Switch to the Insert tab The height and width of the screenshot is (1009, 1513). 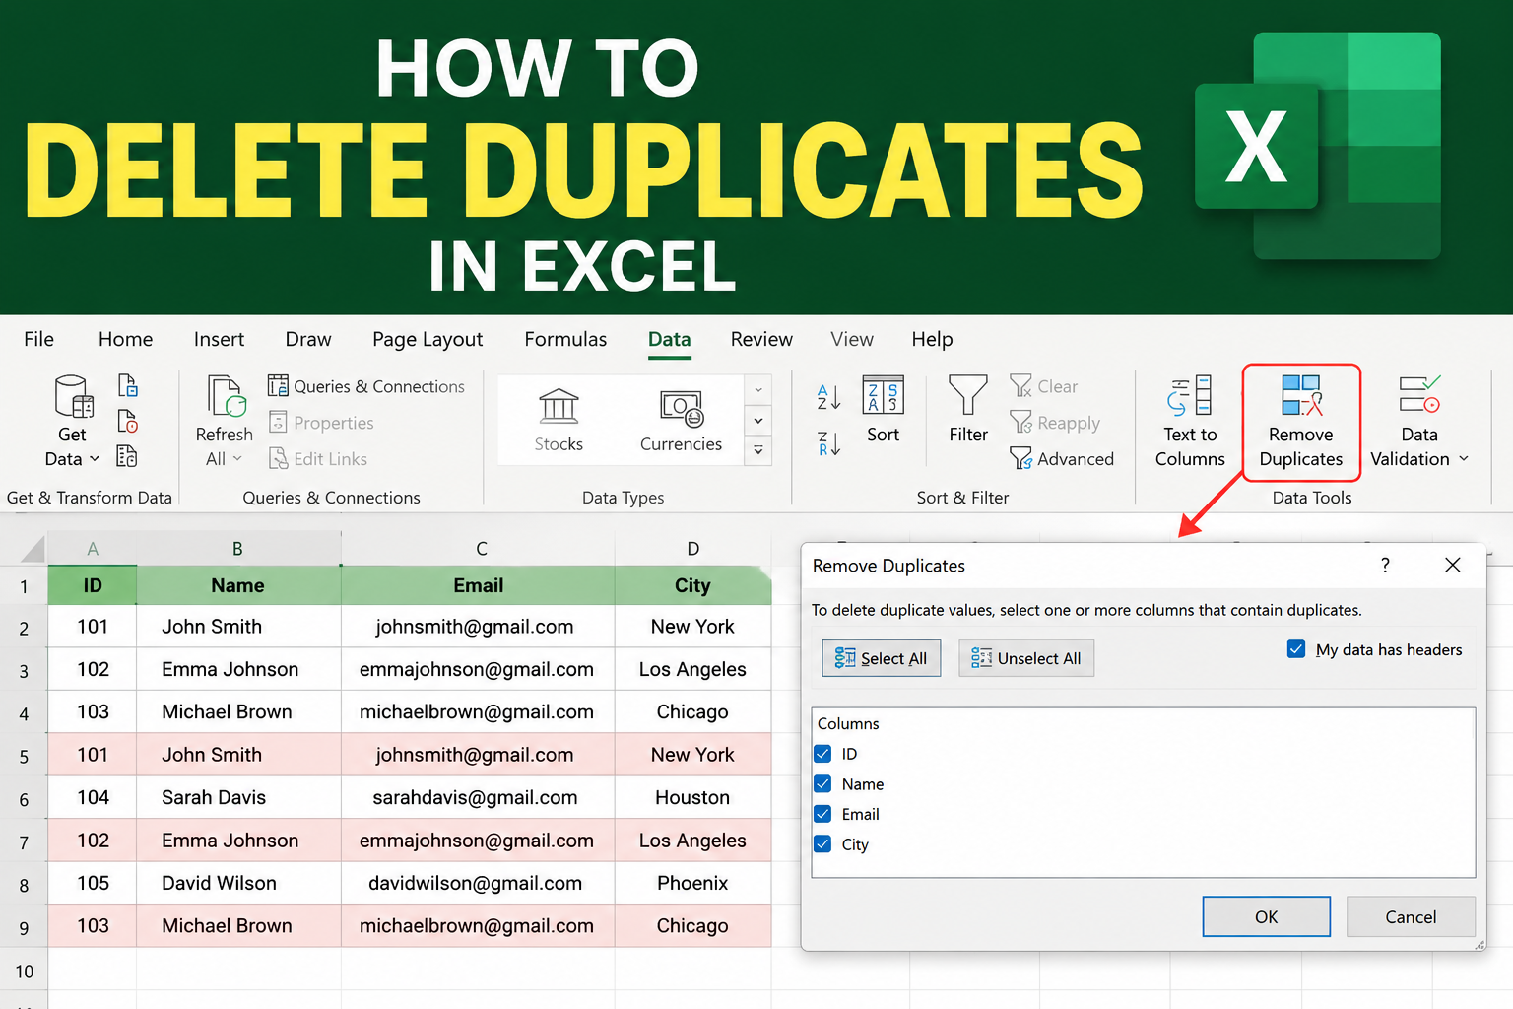(x=219, y=339)
